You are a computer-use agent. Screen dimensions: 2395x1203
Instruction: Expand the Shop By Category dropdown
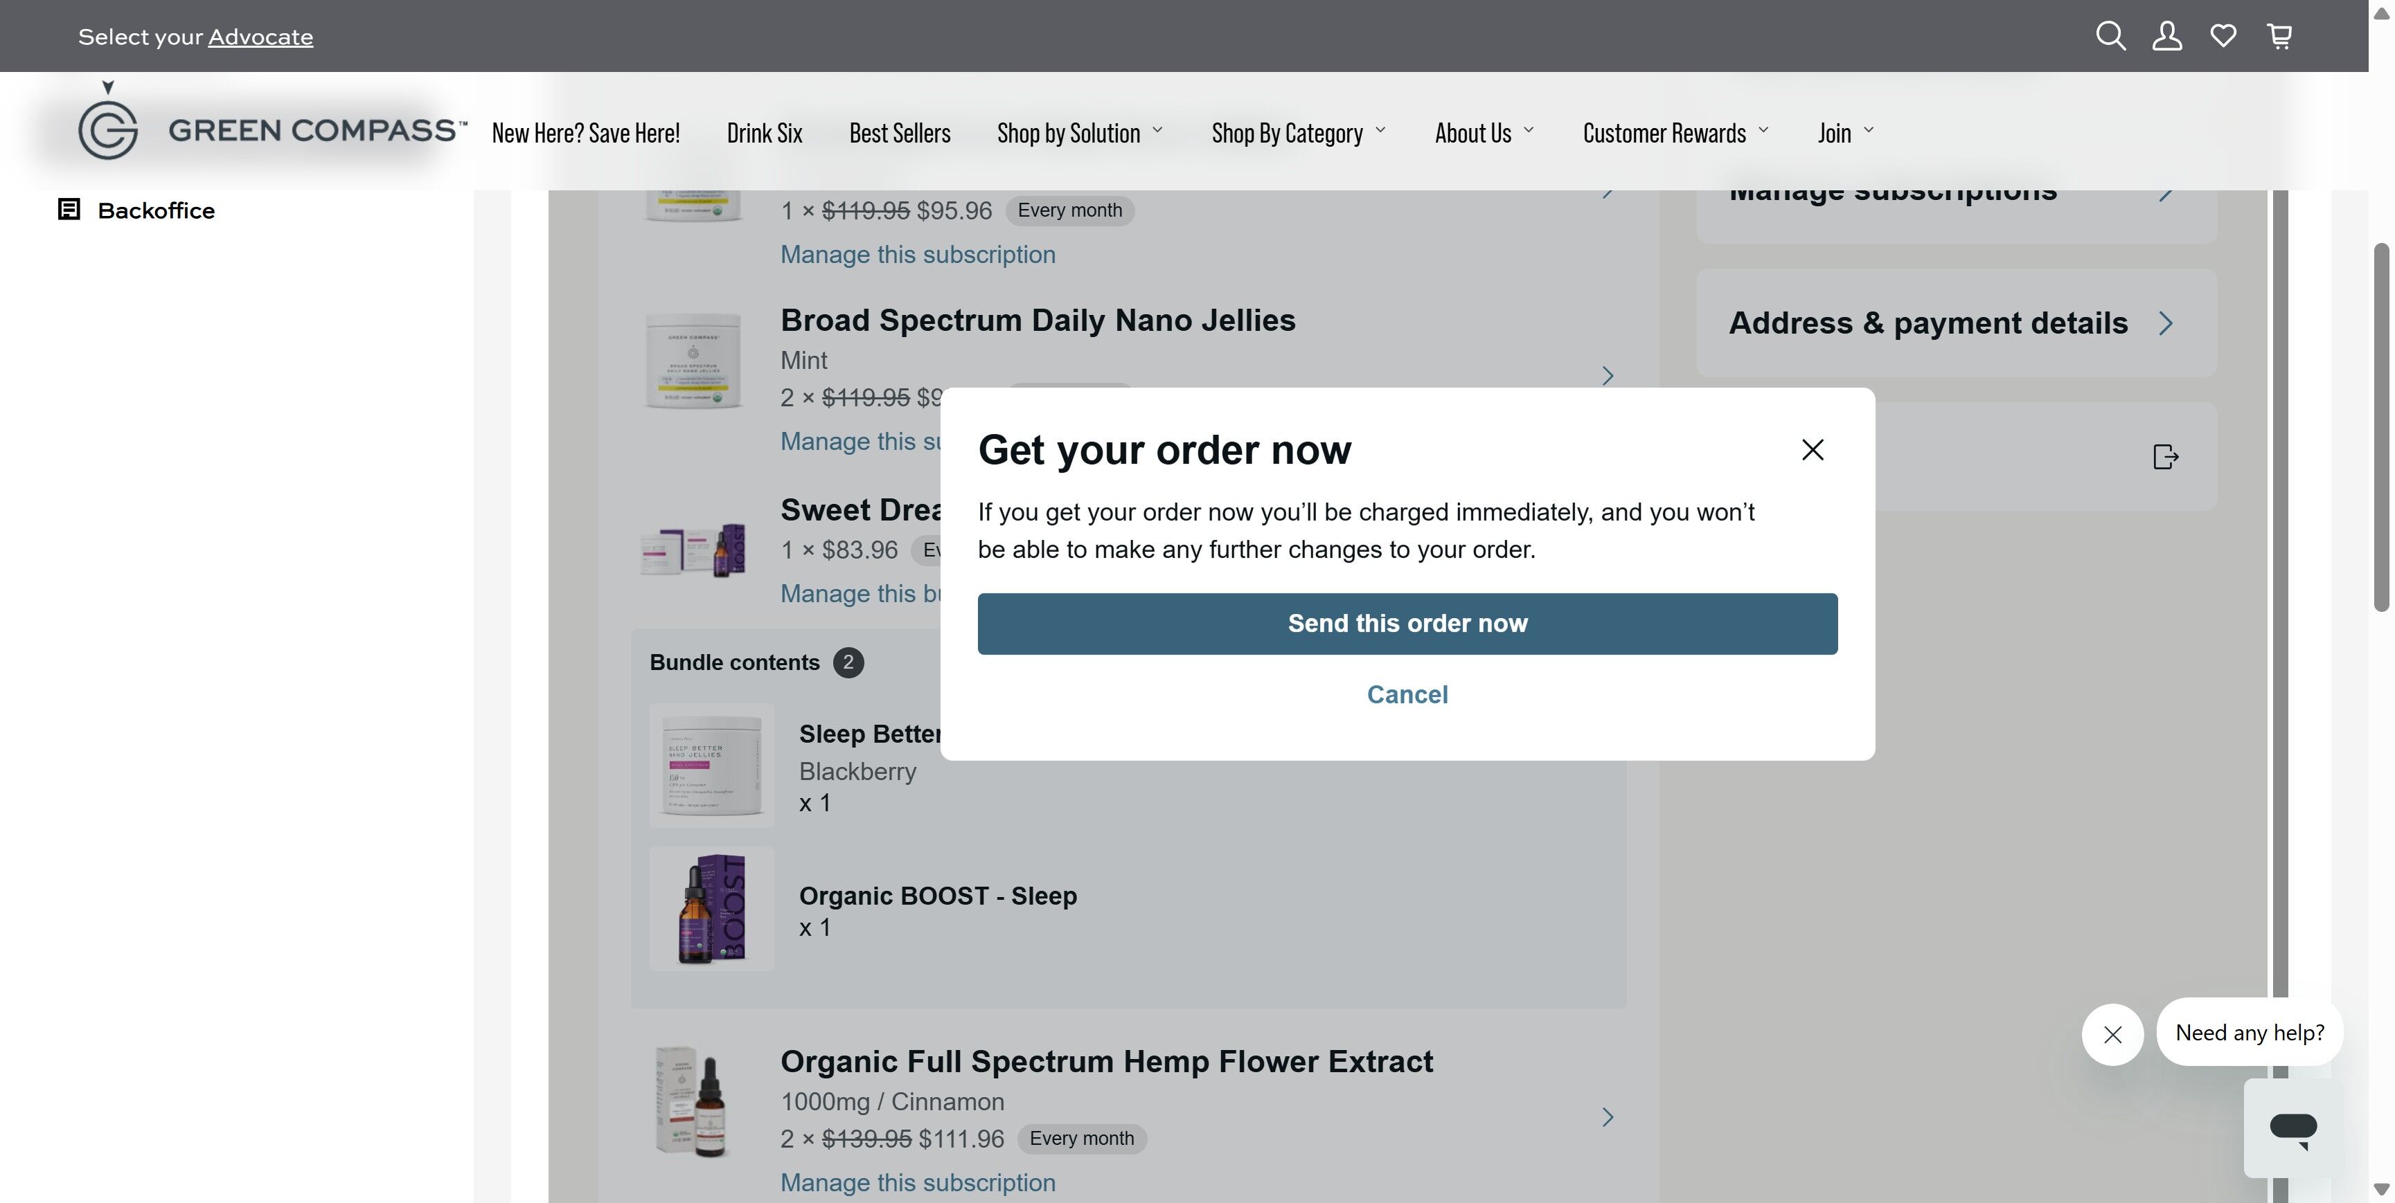(x=1298, y=133)
